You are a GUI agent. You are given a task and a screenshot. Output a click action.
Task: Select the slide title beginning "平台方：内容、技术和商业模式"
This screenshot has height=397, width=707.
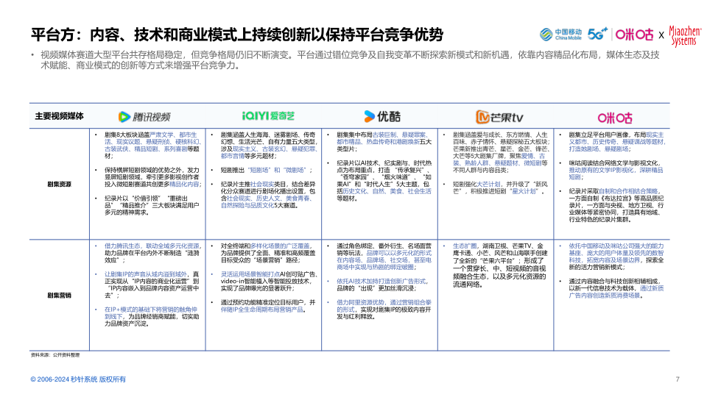point(237,35)
